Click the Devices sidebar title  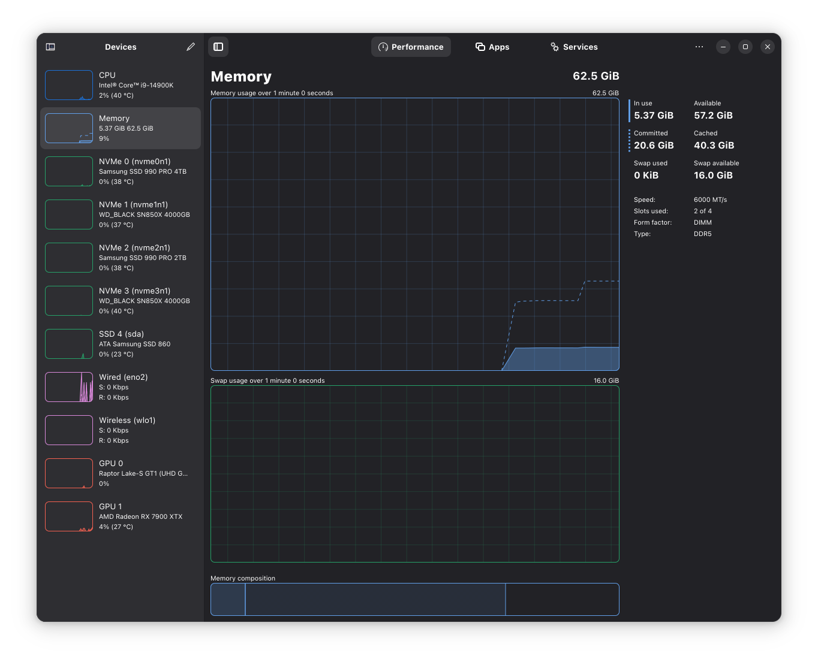click(x=121, y=47)
